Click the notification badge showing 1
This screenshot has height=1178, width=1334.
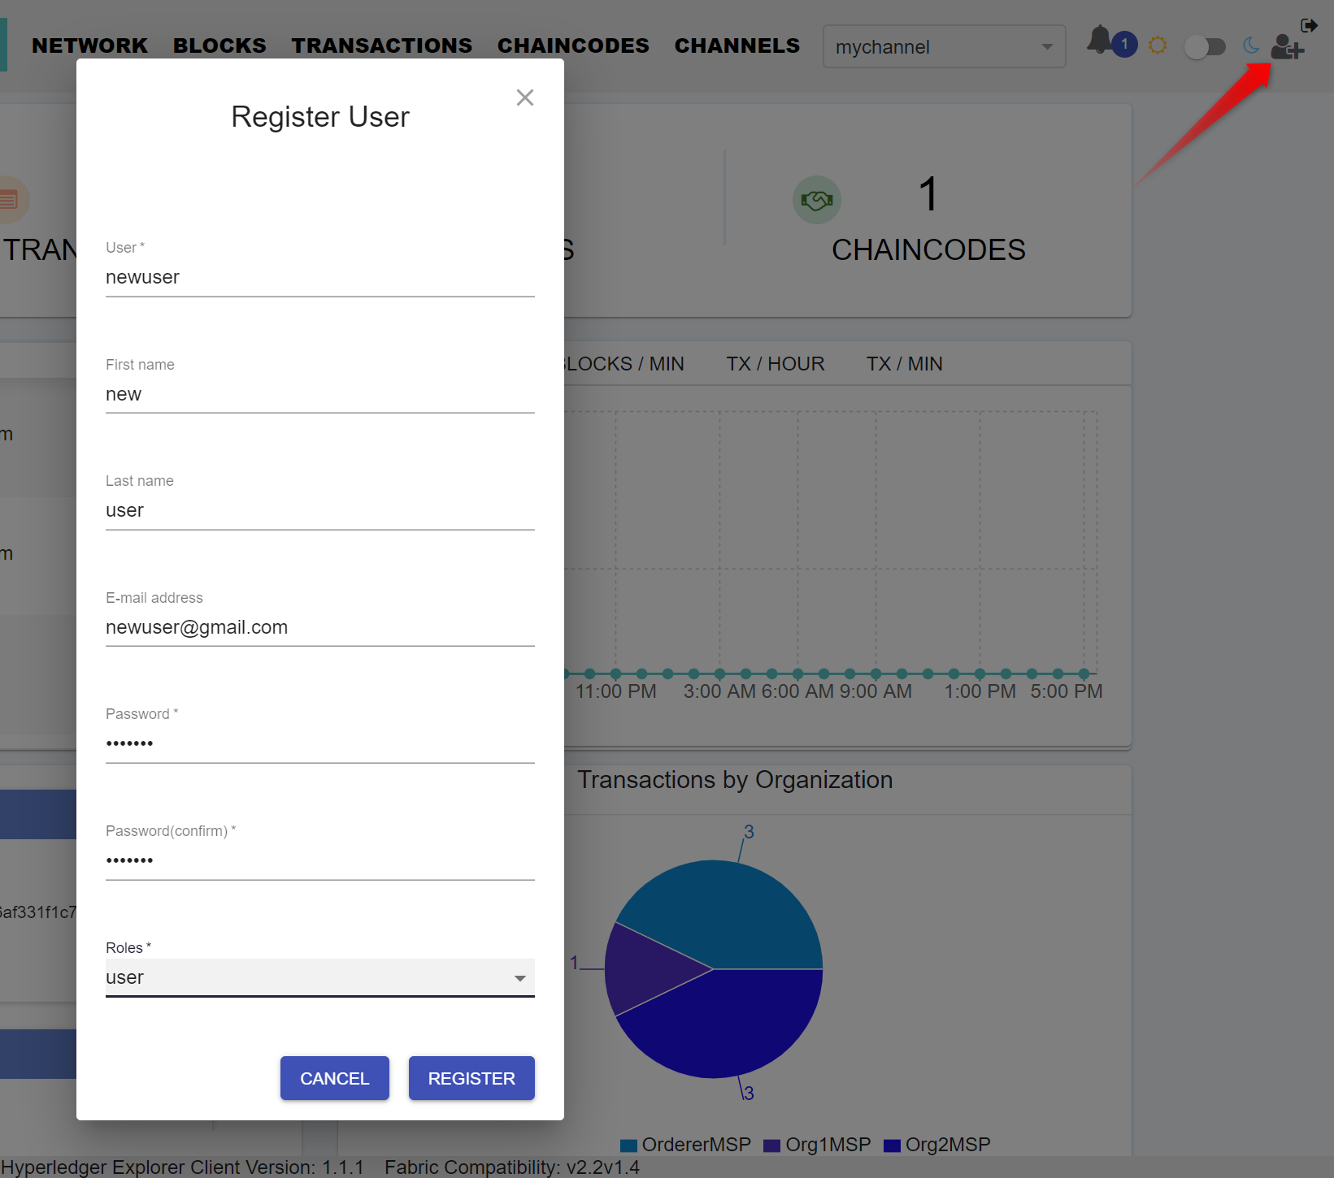(1124, 44)
